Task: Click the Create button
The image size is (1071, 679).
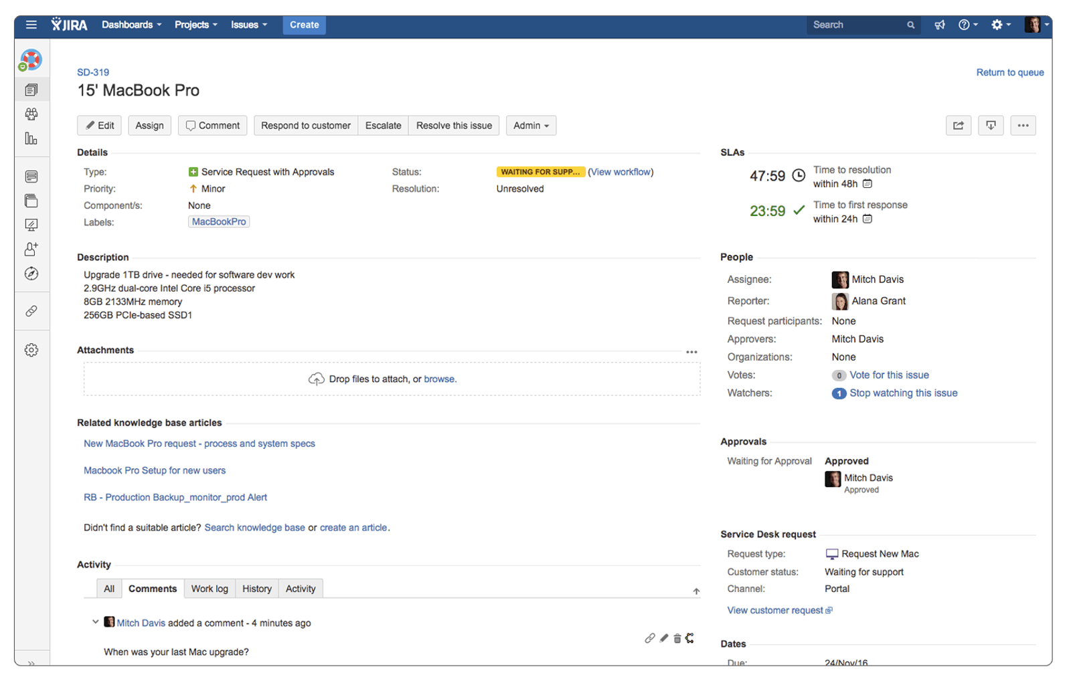Action: click(x=304, y=25)
